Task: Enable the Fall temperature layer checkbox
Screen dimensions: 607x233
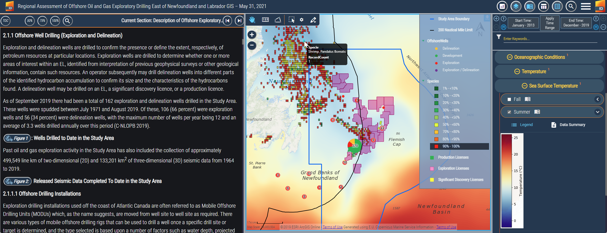Action: click(x=509, y=99)
